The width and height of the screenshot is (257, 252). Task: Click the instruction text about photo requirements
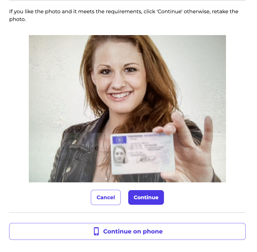point(124,15)
